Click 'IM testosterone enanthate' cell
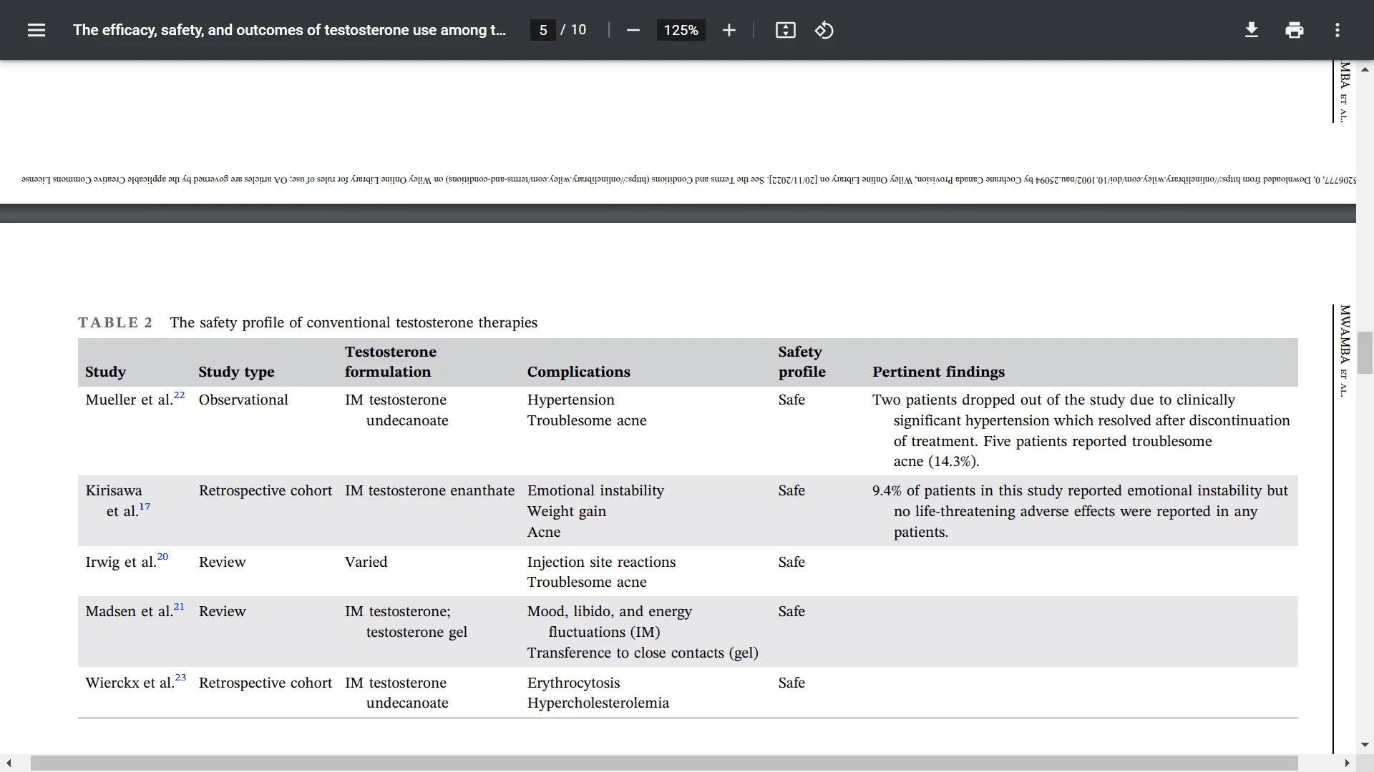 tap(429, 490)
